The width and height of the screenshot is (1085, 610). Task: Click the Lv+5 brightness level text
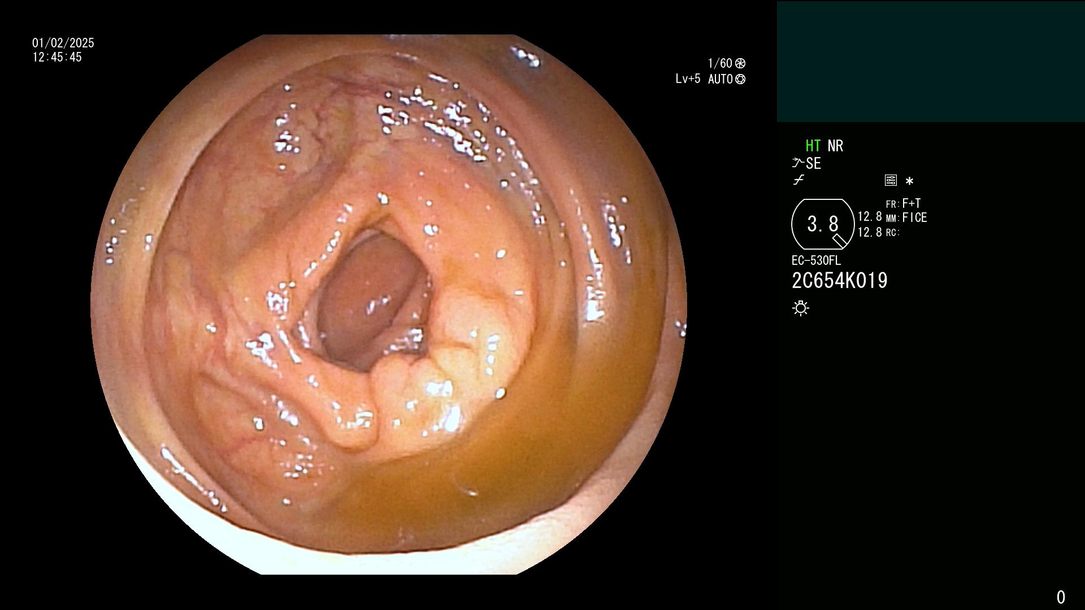click(x=688, y=79)
